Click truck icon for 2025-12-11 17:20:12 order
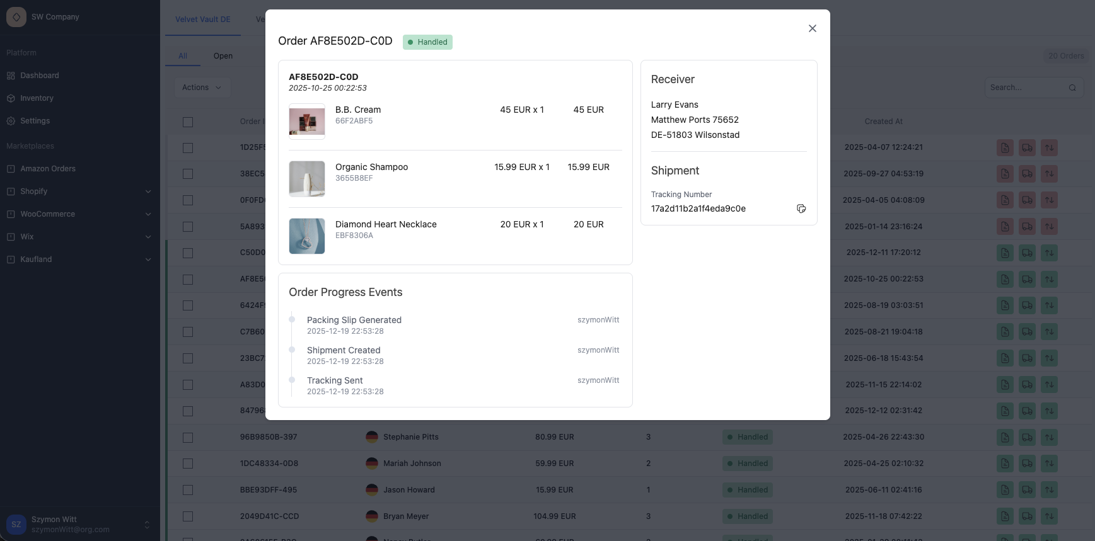Screen dimensions: 1095x541 point(1027,253)
